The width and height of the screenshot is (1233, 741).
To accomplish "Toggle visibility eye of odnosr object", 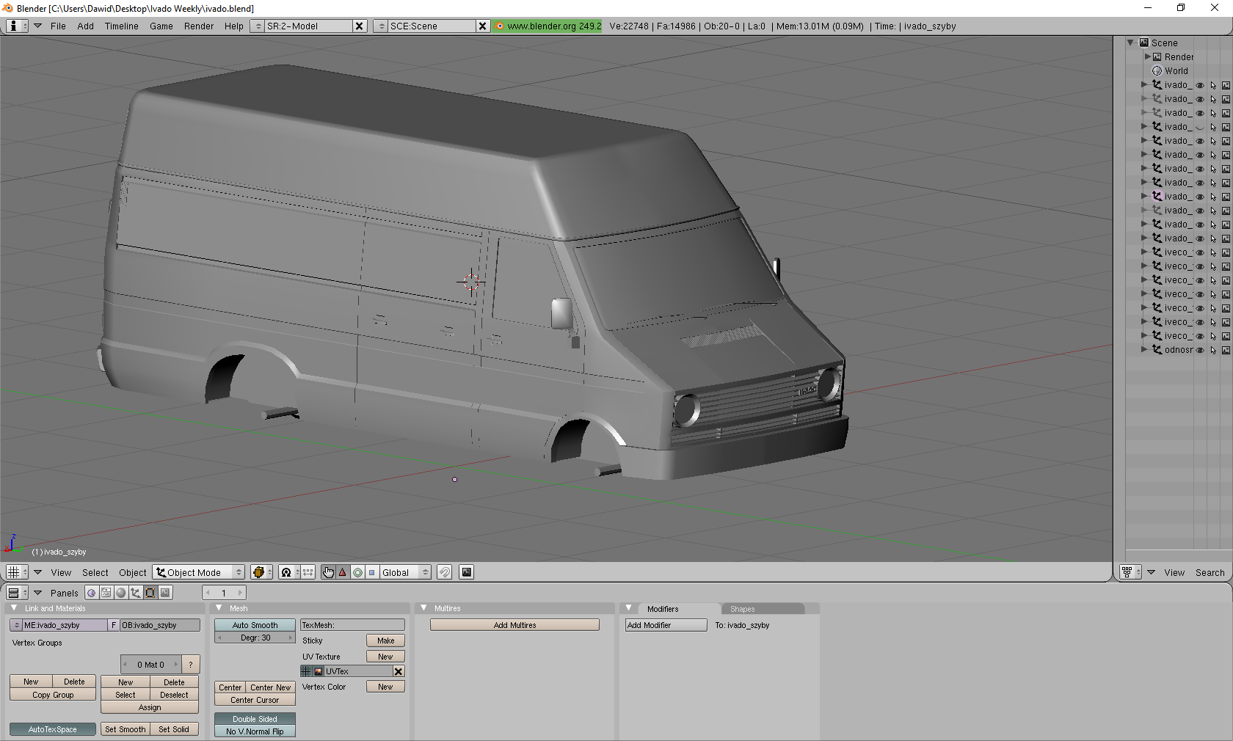I will coord(1200,351).
